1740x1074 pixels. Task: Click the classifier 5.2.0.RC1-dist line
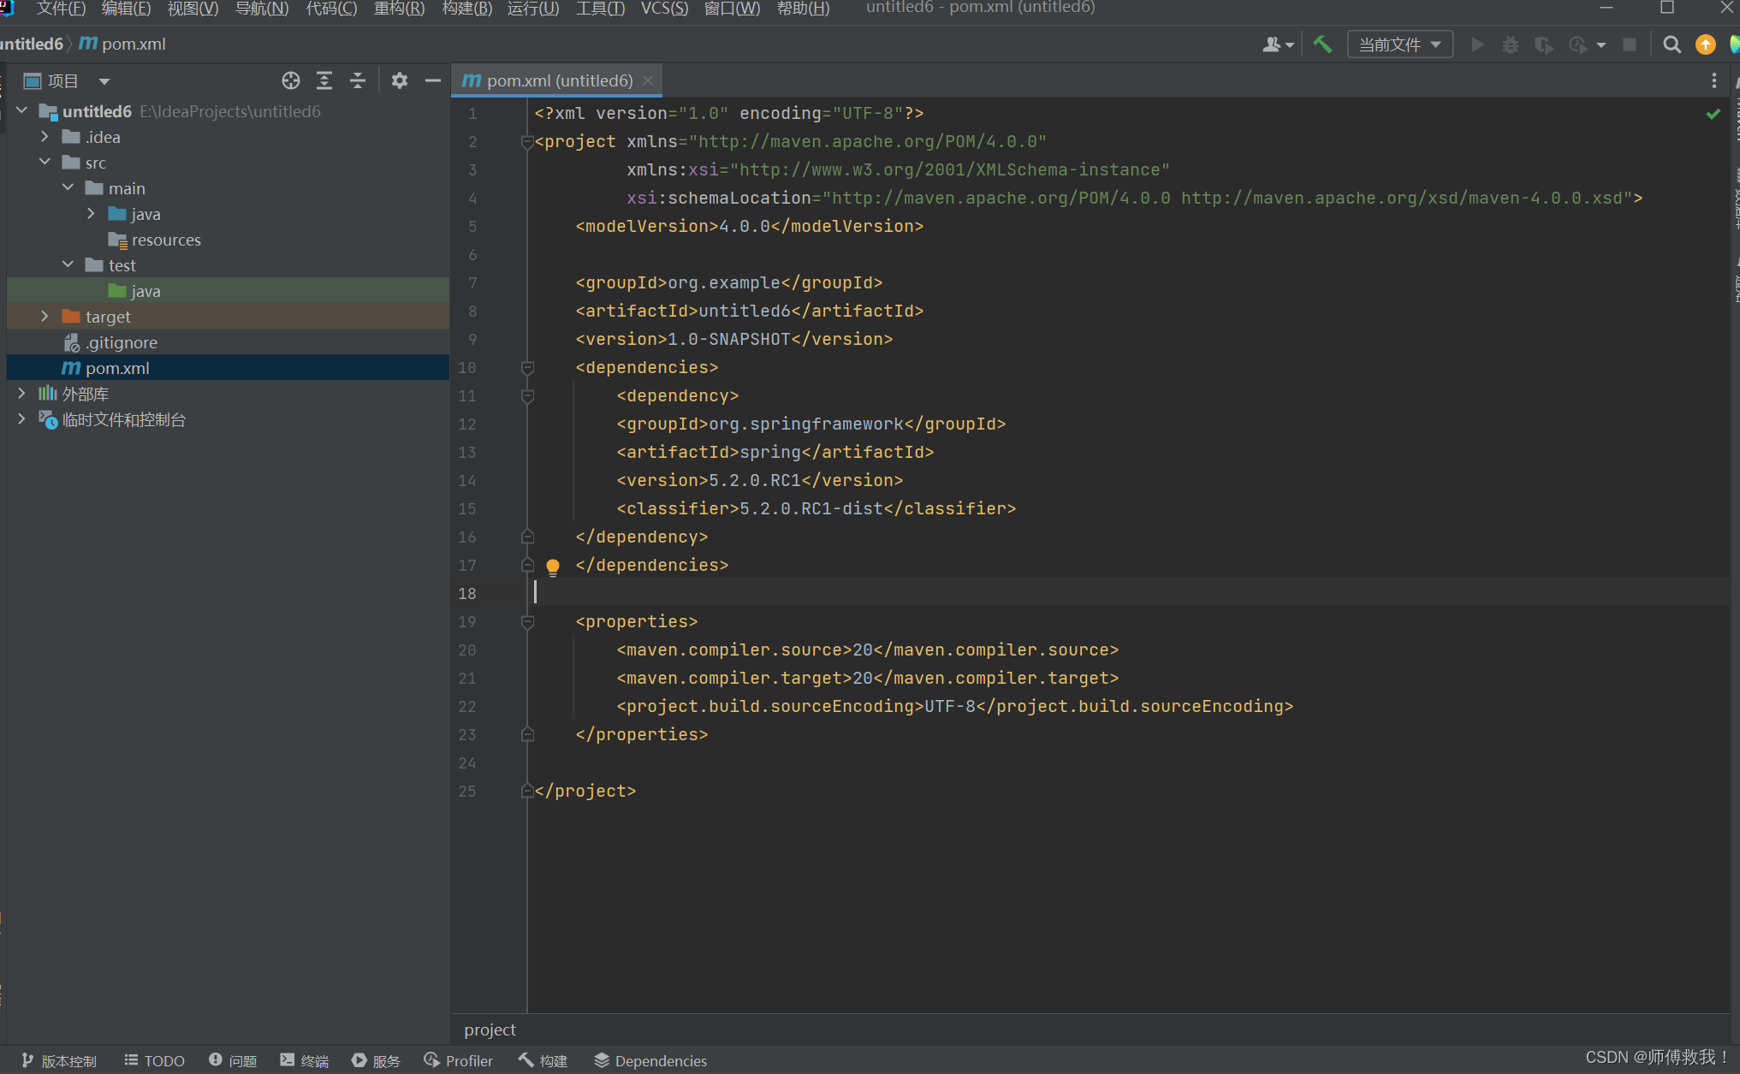click(816, 508)
